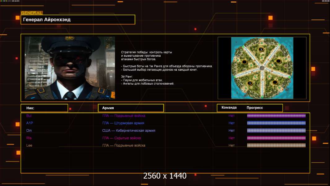The image size is (330, 186).
Task: Click the 'Прогресс' column header
Action: (x=255, y=108)
